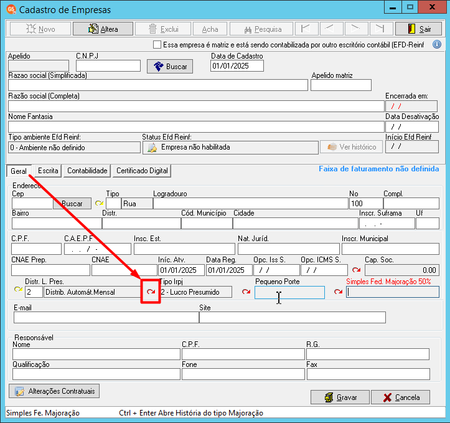Click the red arrow beside Tipo Irpj
Screen dimensions: 450x423
tap(151, 292)
